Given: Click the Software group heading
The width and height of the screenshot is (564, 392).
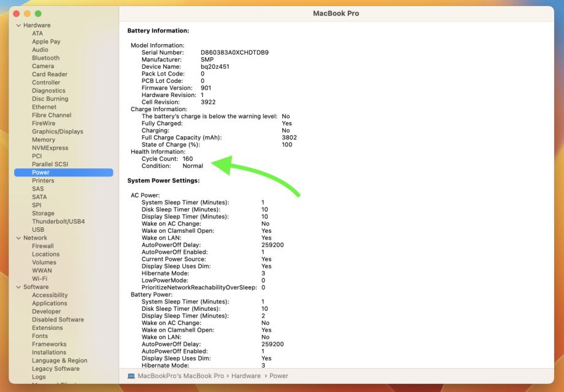Looking at the screenshot, I should [x=36, y=287].
